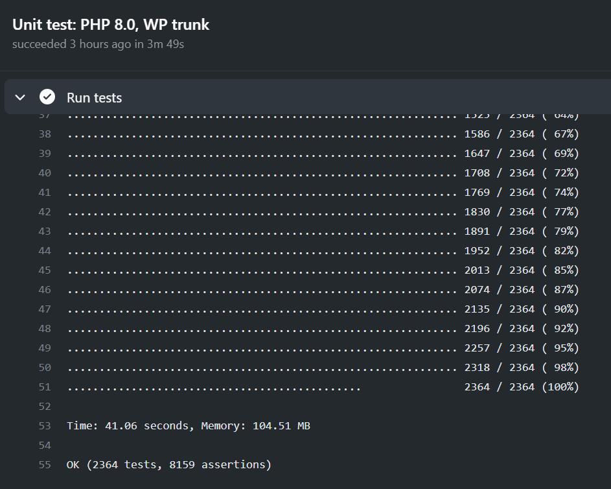The image size is (611, 489).
Task: Click the OK (2364 tests) result line
Action: pyautogui.click(x=168, y=464)
